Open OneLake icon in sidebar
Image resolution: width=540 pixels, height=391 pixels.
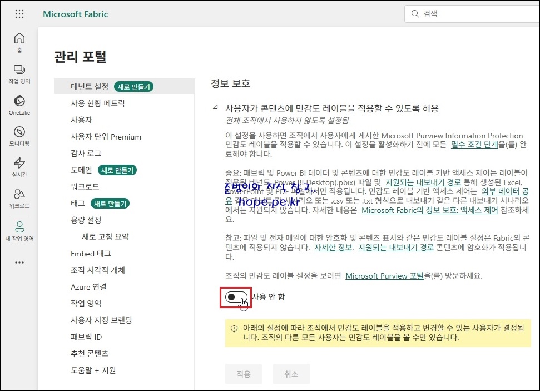(19, 105)
